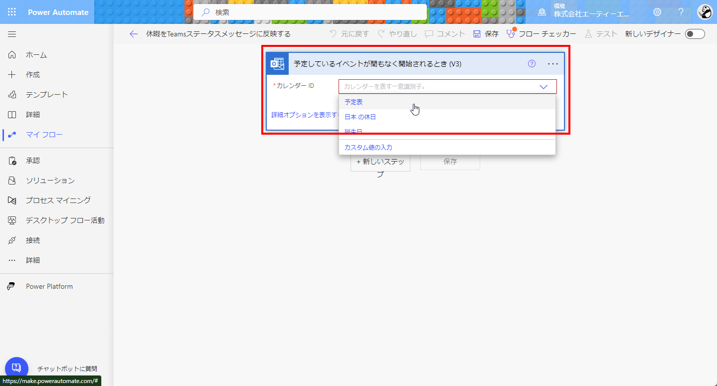The height and width of the screenshot is (386, 717).
Task: Open the フロー チェッカー
Action: [541, 34]
